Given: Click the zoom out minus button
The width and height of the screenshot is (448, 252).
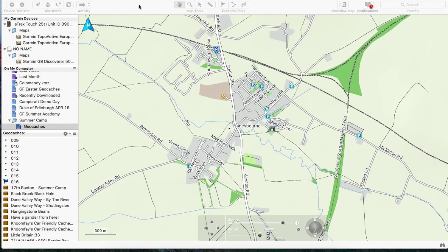Looking at the screenshot, I should click(x=230, y=223).
